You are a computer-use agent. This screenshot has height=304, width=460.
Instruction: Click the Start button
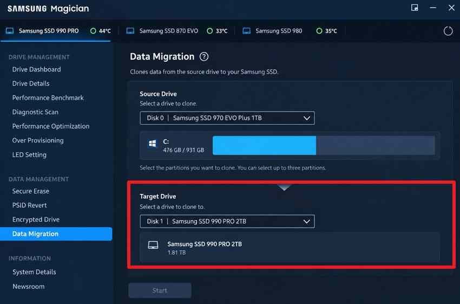pyautogui.click(x=160, y=290)
